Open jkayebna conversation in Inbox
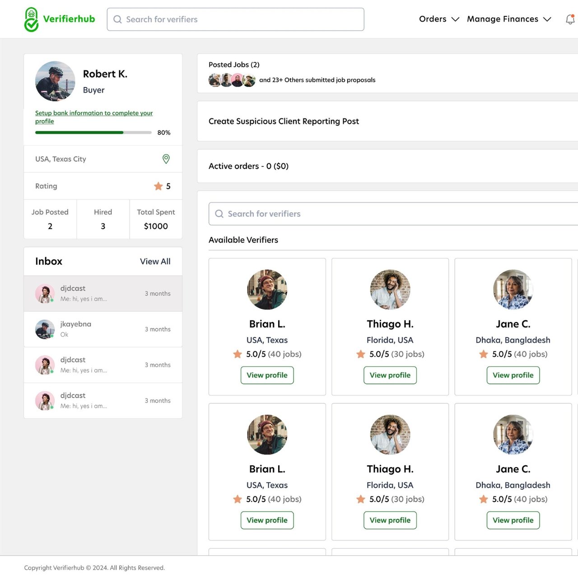The width and height of the screenshot is (578, 578). click(103, 329)
